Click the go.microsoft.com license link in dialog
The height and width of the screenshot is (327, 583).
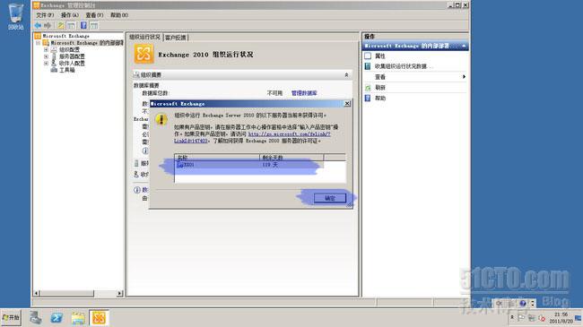tap(290, 133)
